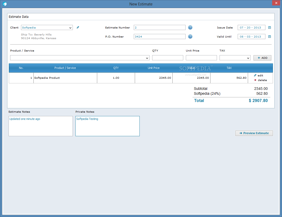Click the 562.80 tax cell in row
The height and width of the screenshot is (217, 282).
point(229,78)
